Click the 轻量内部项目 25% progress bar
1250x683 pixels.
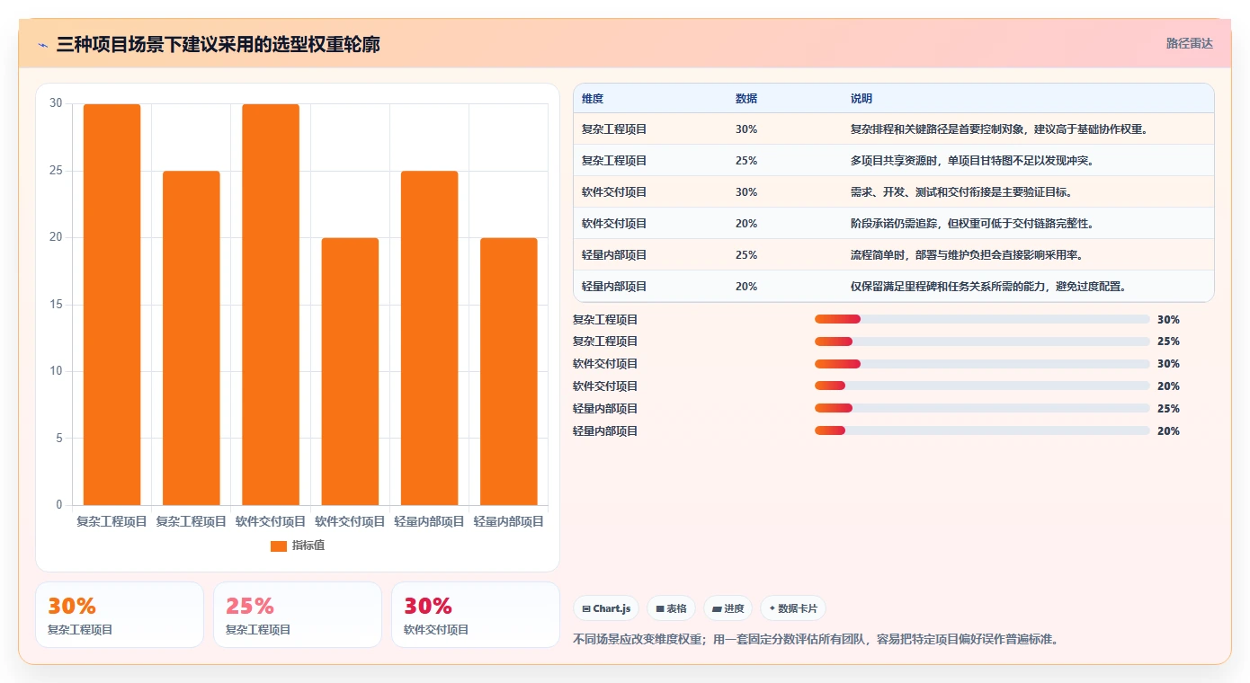(x=982, y=409)
